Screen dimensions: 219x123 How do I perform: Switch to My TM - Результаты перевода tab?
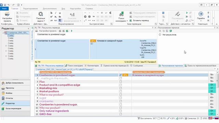click(x=49, y=66)
